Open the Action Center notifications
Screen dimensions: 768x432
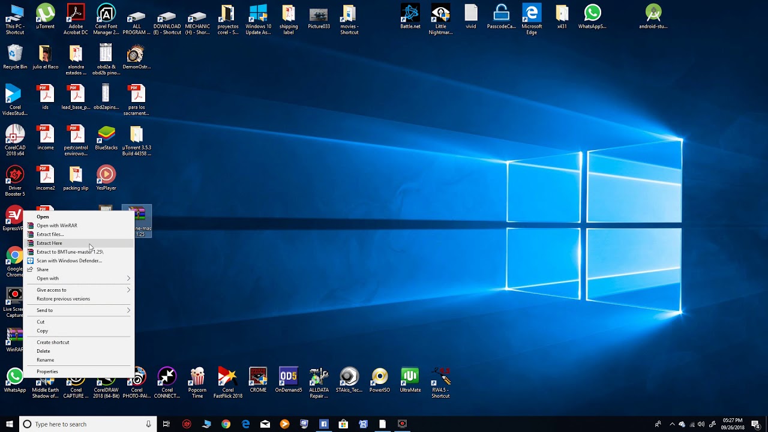pyautogui.click(x=755, y=424)
